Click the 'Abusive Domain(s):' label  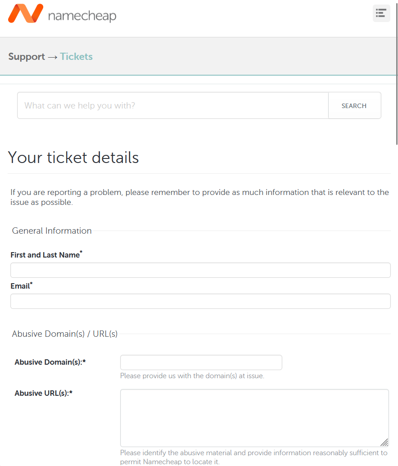click(50, 362)
